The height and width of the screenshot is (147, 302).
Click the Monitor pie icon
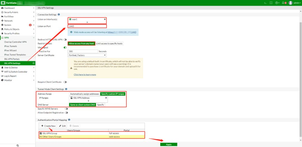click(2, 80)
